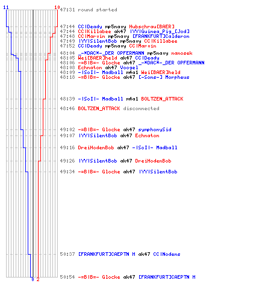Click the 50:54 final kill timestamp
The height and width of the screenshot is (301, 271).
click(67, 277)
